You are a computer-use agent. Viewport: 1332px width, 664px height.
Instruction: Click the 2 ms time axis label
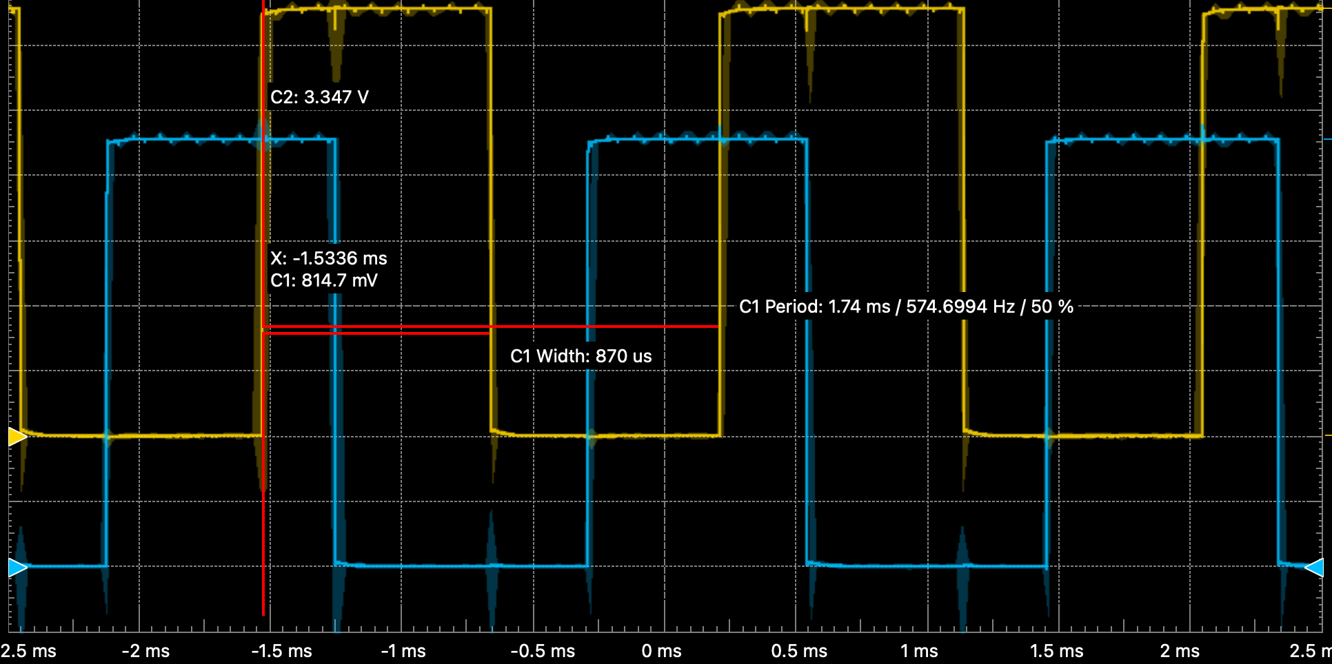[1180, 651]
